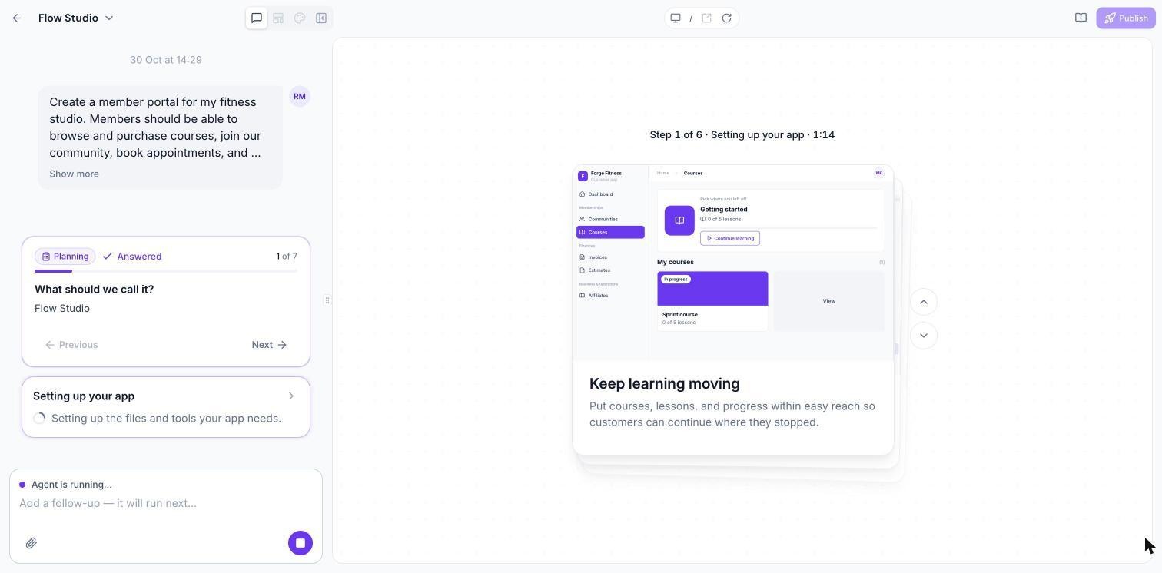Show the next slide with down chevron
1162x573 pixels.
tap(924, 336)
